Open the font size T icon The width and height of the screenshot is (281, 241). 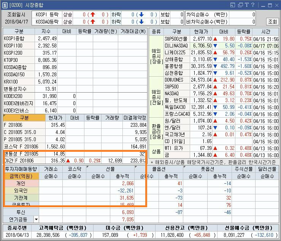(x=247, y=5)
